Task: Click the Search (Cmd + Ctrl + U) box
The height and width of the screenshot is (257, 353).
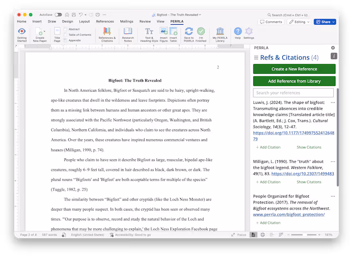Action: [287, 15]
